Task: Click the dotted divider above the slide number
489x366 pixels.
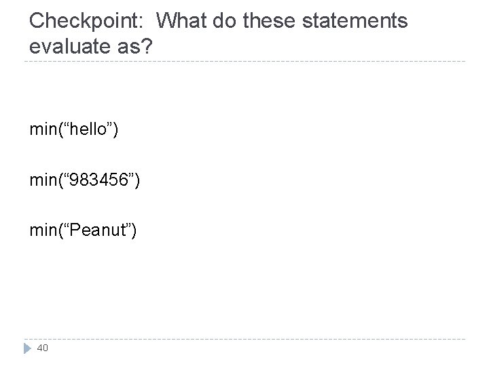Action: (244, 339)
